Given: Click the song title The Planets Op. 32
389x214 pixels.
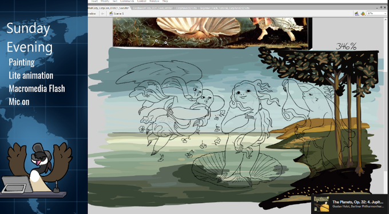Looking at the screenshot, I should click(358, 202).
